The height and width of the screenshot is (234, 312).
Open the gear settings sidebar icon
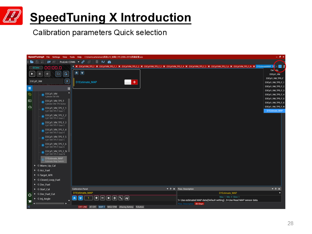(30, 94)
